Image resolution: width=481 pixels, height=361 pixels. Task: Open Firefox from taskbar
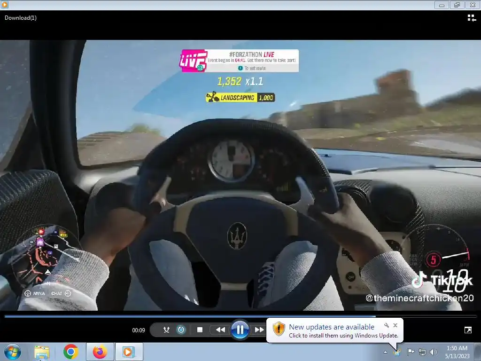coord(100,352)
